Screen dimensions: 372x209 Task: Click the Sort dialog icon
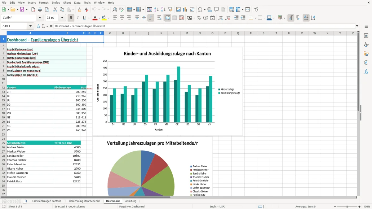[149, 10]
